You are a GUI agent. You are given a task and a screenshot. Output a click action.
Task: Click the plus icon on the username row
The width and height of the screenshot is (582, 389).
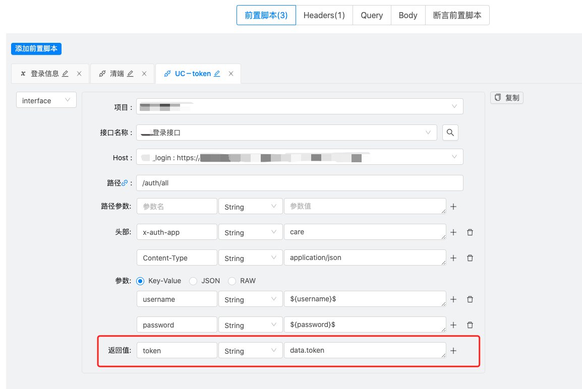coord(453,299)
